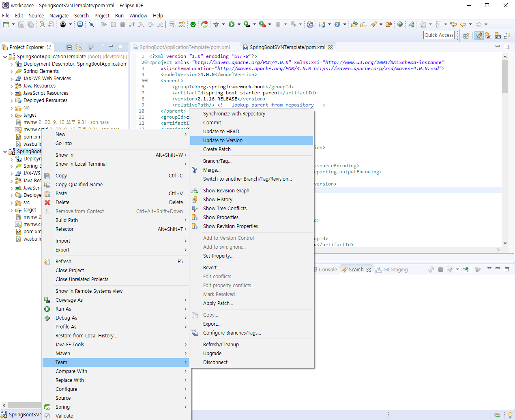515x420 pixels.
Task: Expand the Maven submenu arrow
Action: (186, 354)
